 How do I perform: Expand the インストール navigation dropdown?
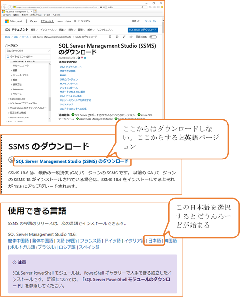(x=48, y=30)
